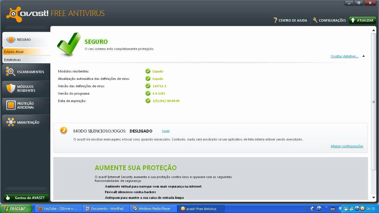Open Escaneamentos with the magnifier icon
This screenshot has height=213, width=379.
tap(11, 72)
